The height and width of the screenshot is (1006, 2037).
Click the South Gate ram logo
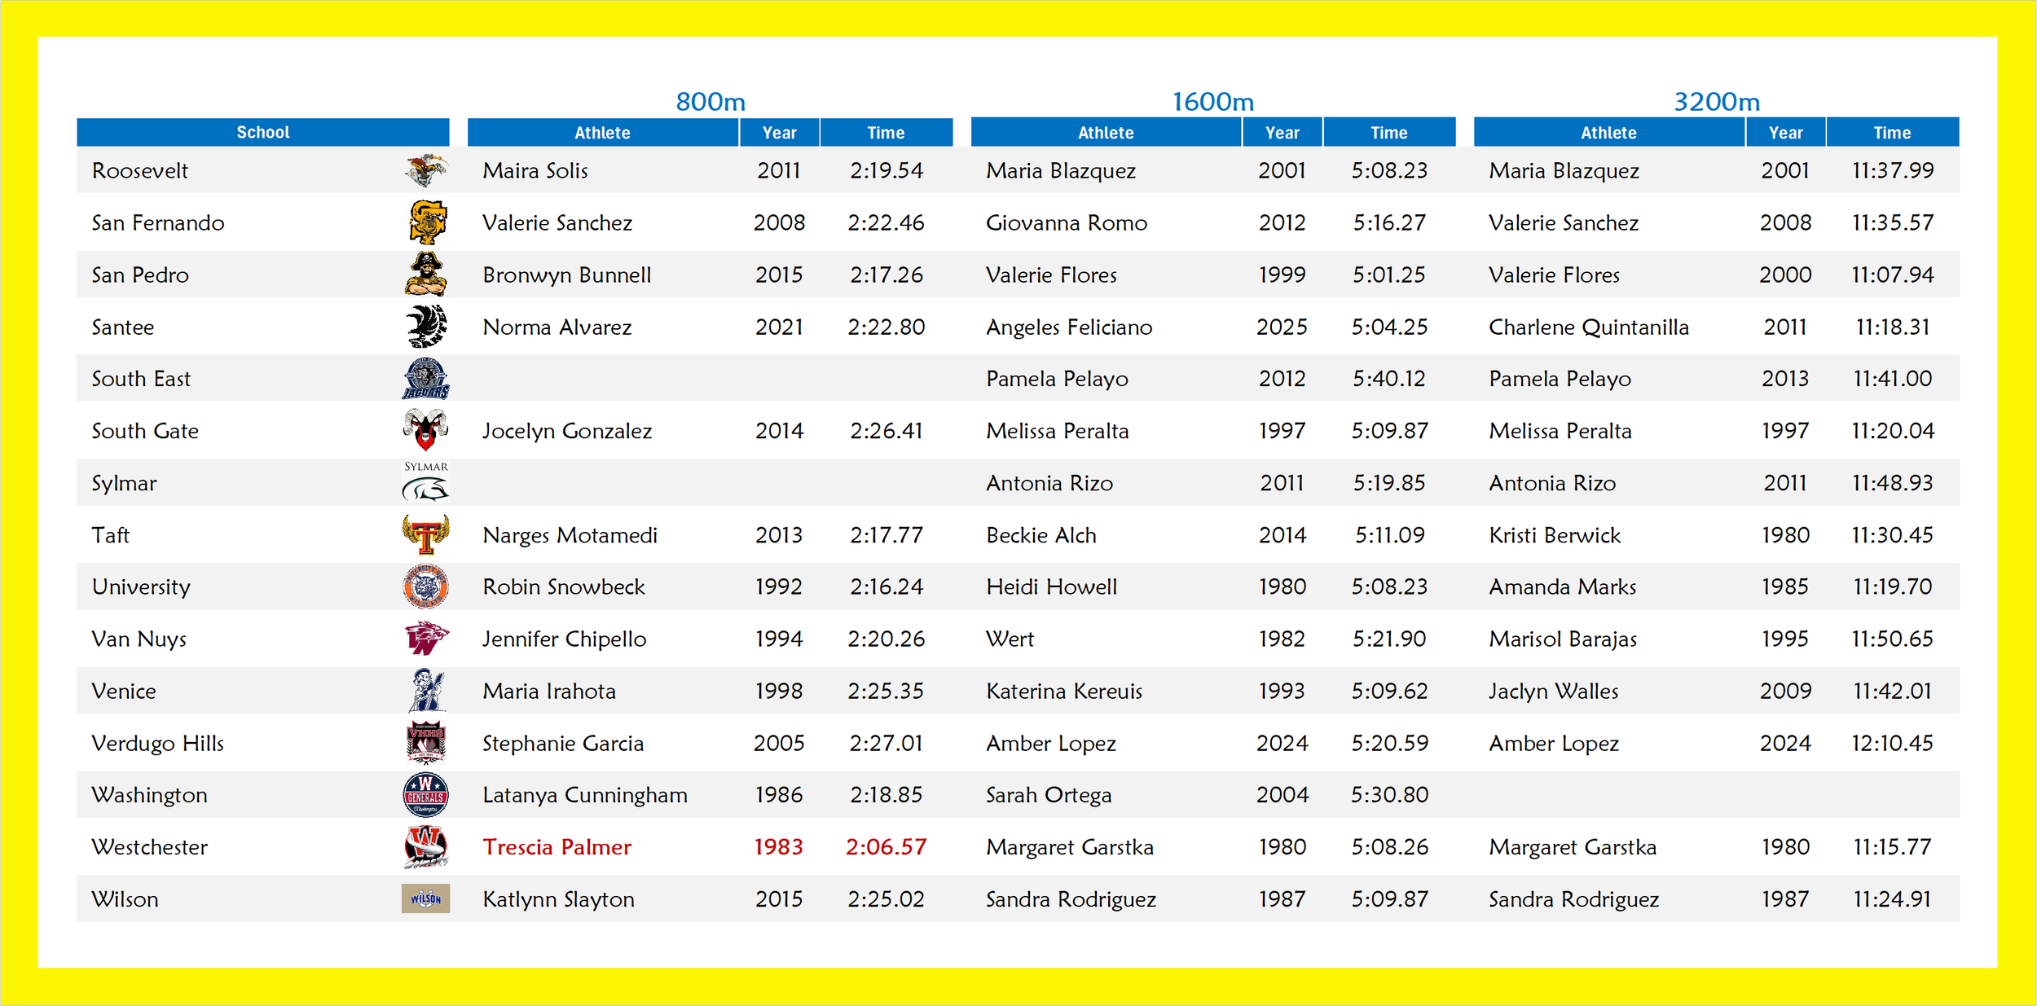(425, 430)
